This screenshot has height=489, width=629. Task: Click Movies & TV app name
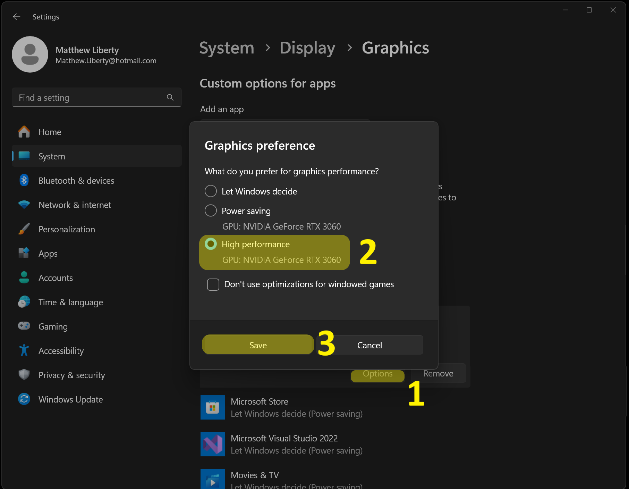(x=255, y=475)
